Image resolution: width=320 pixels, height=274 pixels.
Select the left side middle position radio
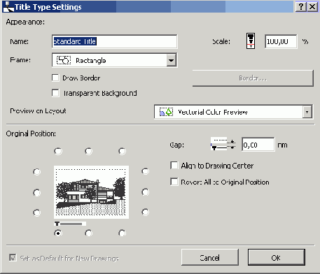(x=37, y=192)
